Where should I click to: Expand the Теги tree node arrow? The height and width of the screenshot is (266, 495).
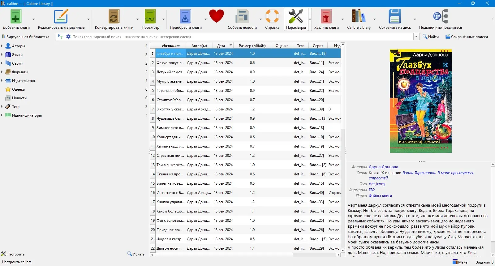tap(2, 107)
